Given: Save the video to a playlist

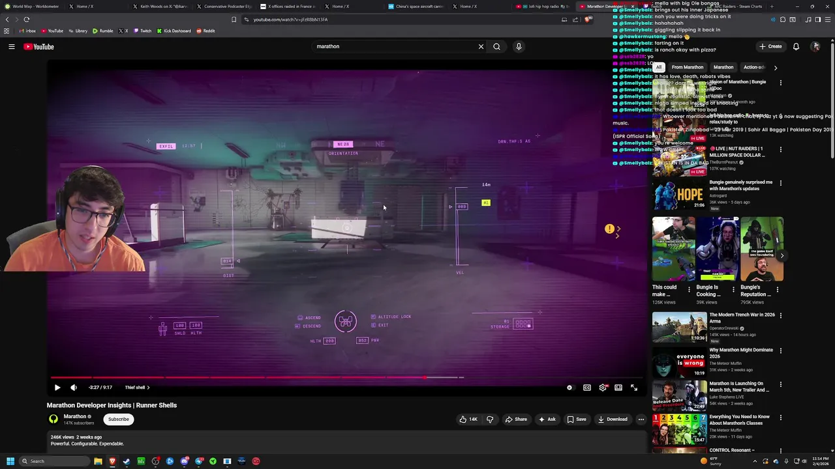Looking at the screenshot, I should click(577, 419).
